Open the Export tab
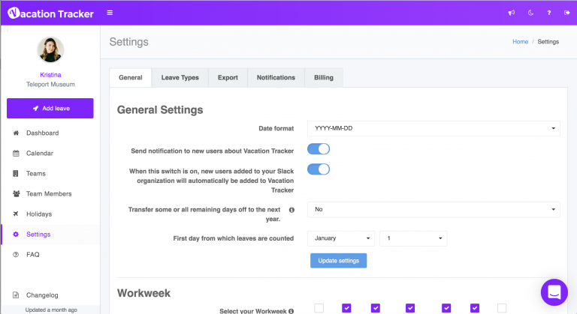Screen dimensions: 577x314 coord(228,77)
